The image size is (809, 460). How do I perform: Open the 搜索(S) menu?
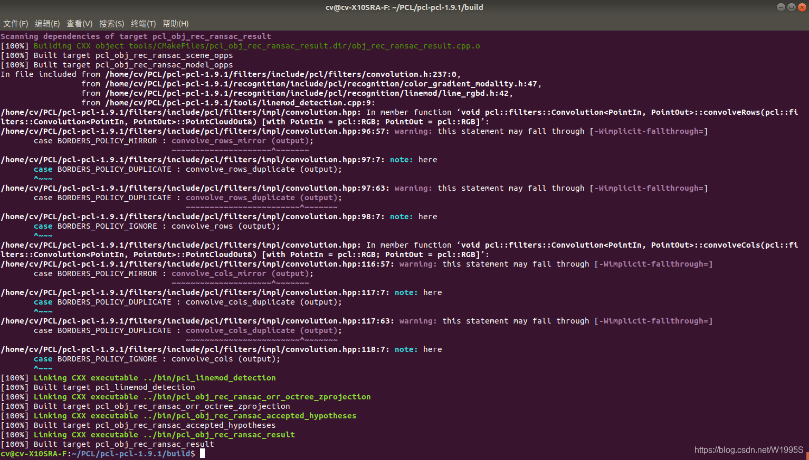112,24
